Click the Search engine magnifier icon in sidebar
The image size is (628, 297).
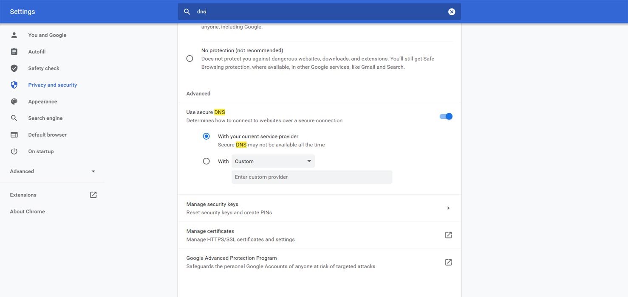click(x=14, y=118)
